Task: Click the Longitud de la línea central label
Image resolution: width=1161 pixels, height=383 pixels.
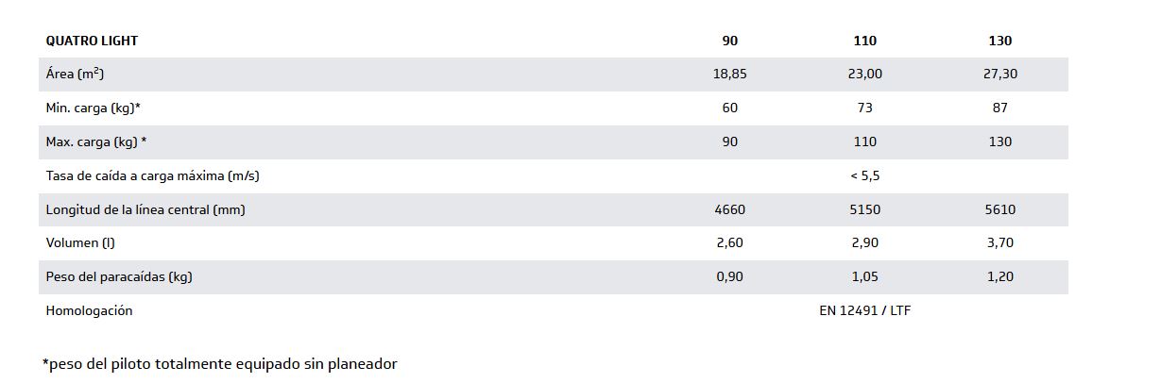Action: coord(145,209)
